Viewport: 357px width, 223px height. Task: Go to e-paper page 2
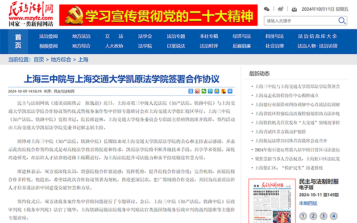pos(313,216)
